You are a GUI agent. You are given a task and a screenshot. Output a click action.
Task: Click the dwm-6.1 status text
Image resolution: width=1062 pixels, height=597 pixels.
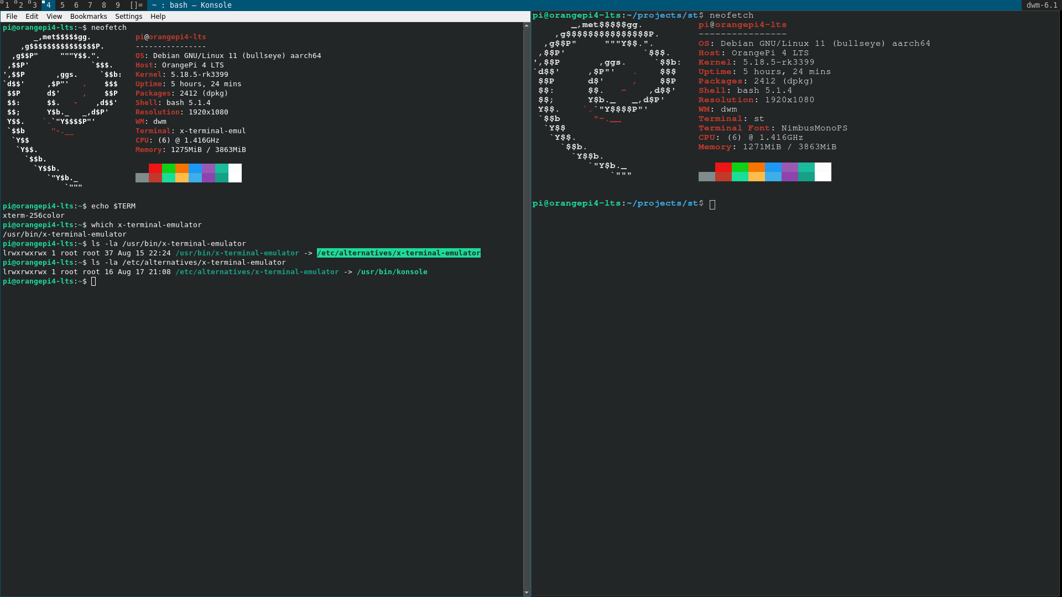[x=1042, y=5]
